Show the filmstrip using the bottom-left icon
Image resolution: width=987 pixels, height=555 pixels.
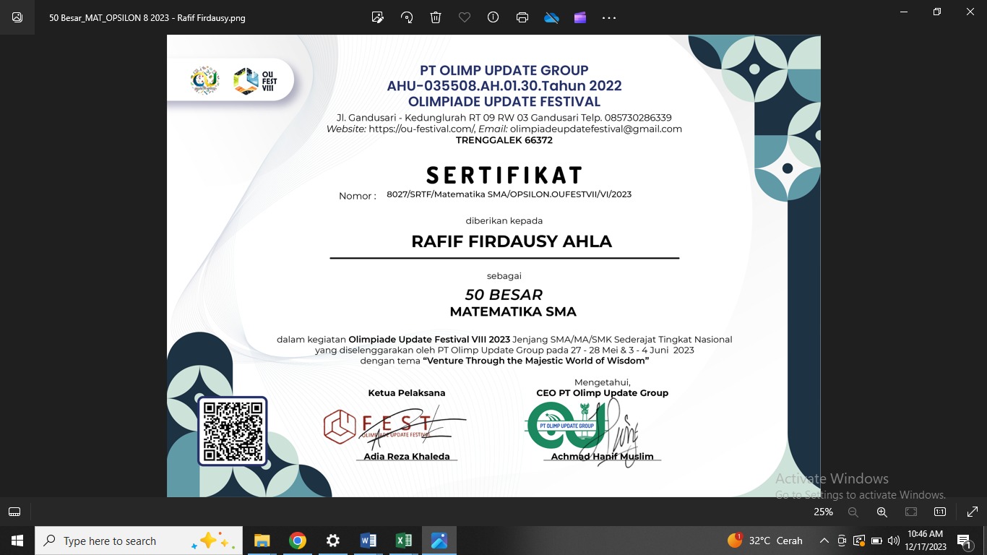tap(14, 512)
